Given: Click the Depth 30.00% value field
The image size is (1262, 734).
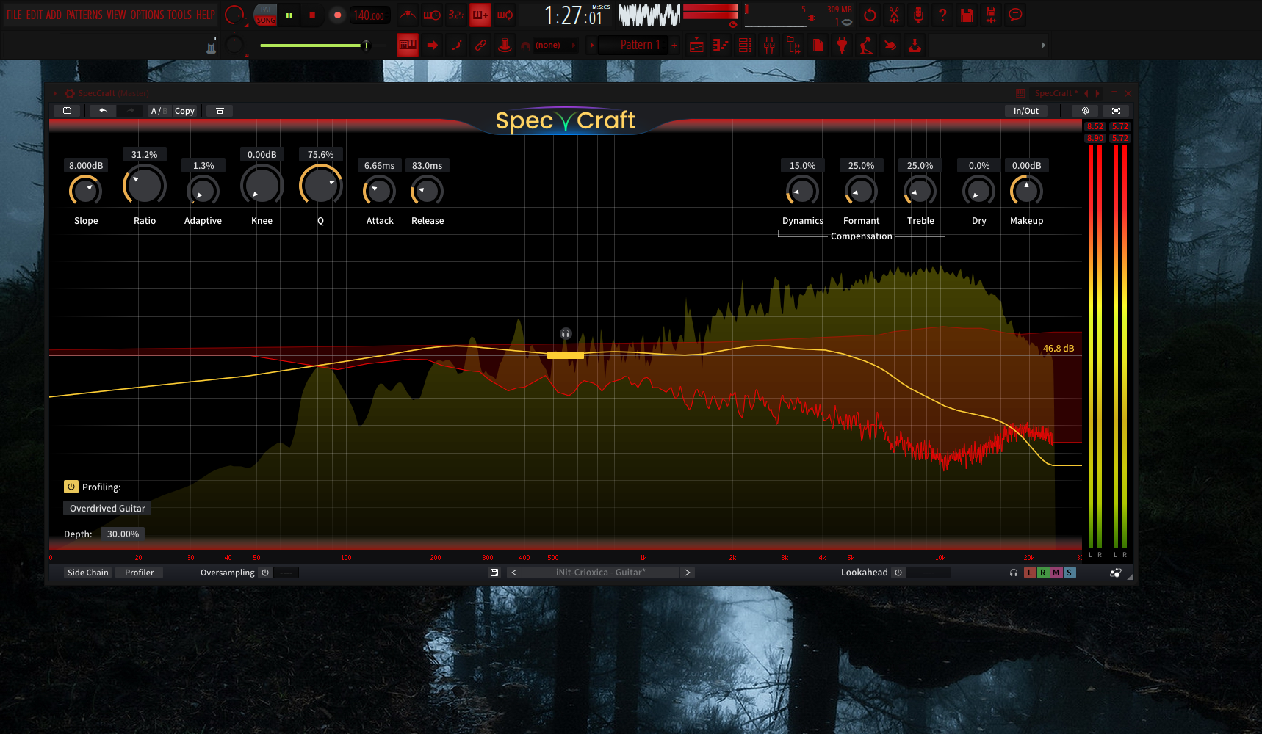Looking at the screenshot, I should 123,534.
